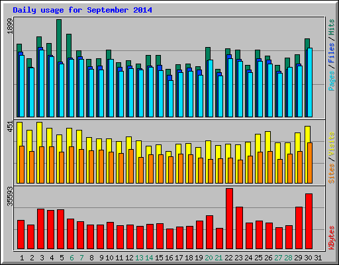Click day label 10 on the axis
The image size is (339, 265).
tap(109, 258)
